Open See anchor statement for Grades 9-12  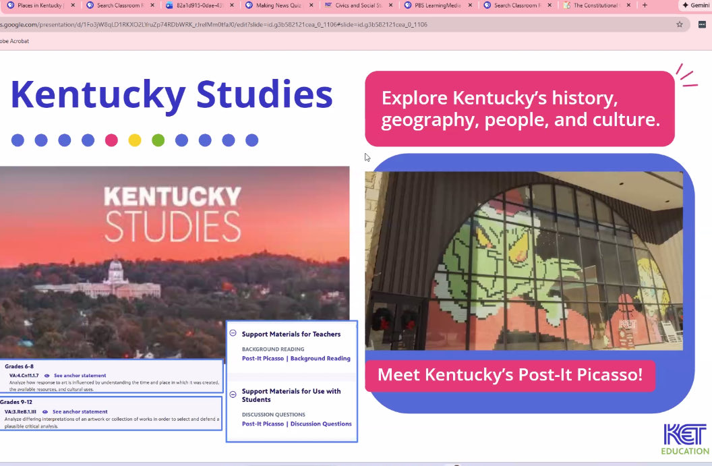(80, 412)
